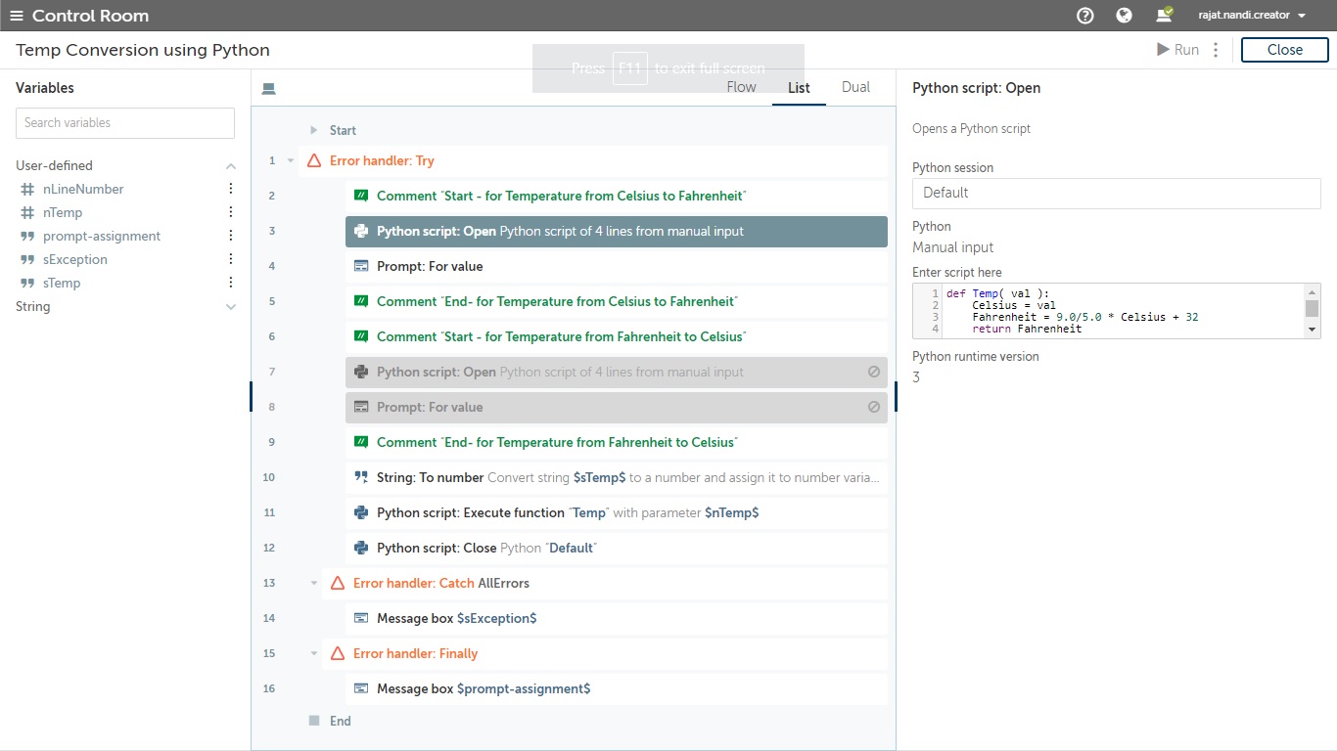The width and height of the screenshot is (1337, 751).
Task: Open the options menu for sException variable
Action: pos(231,259)
